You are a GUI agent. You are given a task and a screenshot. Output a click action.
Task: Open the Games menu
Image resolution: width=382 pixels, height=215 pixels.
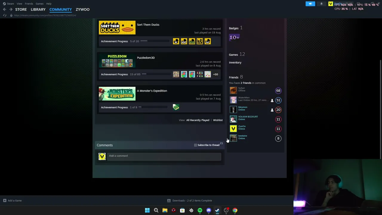coord(40,4)
